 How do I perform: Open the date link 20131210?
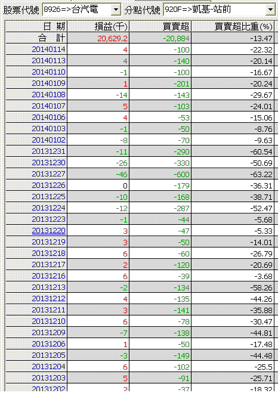coord(49,321)
